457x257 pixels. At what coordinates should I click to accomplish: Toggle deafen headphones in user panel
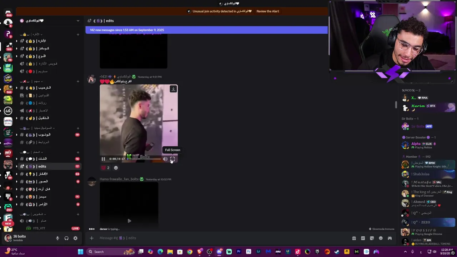point(66,238)
